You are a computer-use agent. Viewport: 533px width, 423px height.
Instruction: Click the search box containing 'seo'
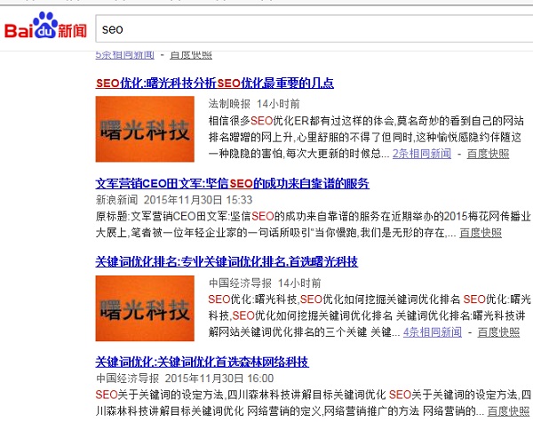click(x=314, y=29)
